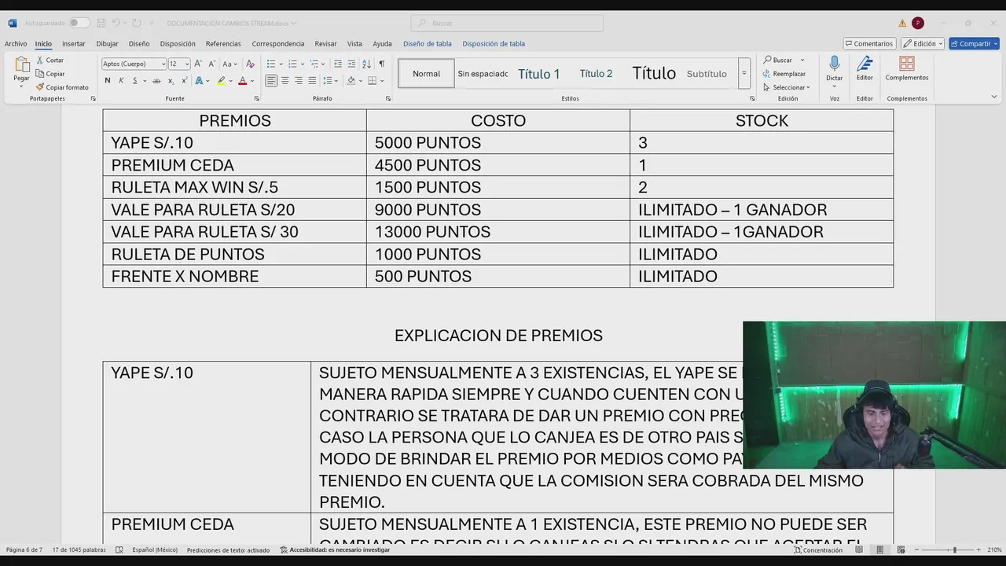
Task: Align paragraph to the right
Action: point(298,81)
